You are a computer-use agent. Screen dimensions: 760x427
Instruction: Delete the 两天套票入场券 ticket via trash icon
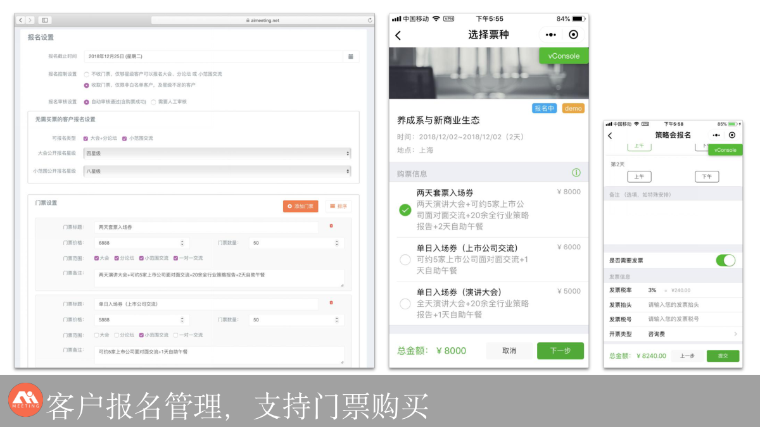[331, 226]
